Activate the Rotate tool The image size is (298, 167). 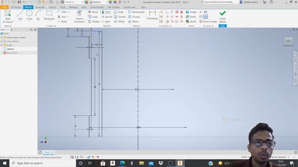click(x=94, y=22)
